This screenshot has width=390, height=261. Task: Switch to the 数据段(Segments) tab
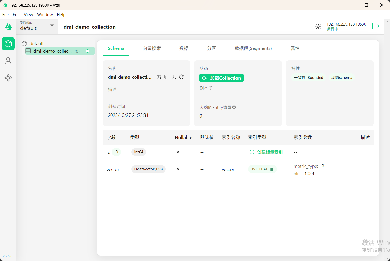[253, 48]
